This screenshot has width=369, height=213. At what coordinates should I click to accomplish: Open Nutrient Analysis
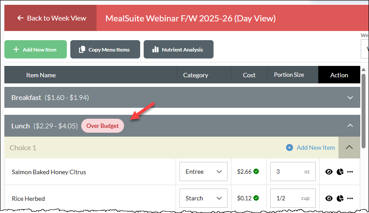coord(179,49)
